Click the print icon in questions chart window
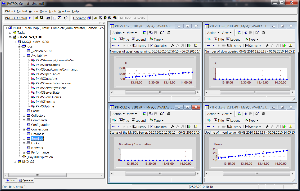 [x=169, y=33]
